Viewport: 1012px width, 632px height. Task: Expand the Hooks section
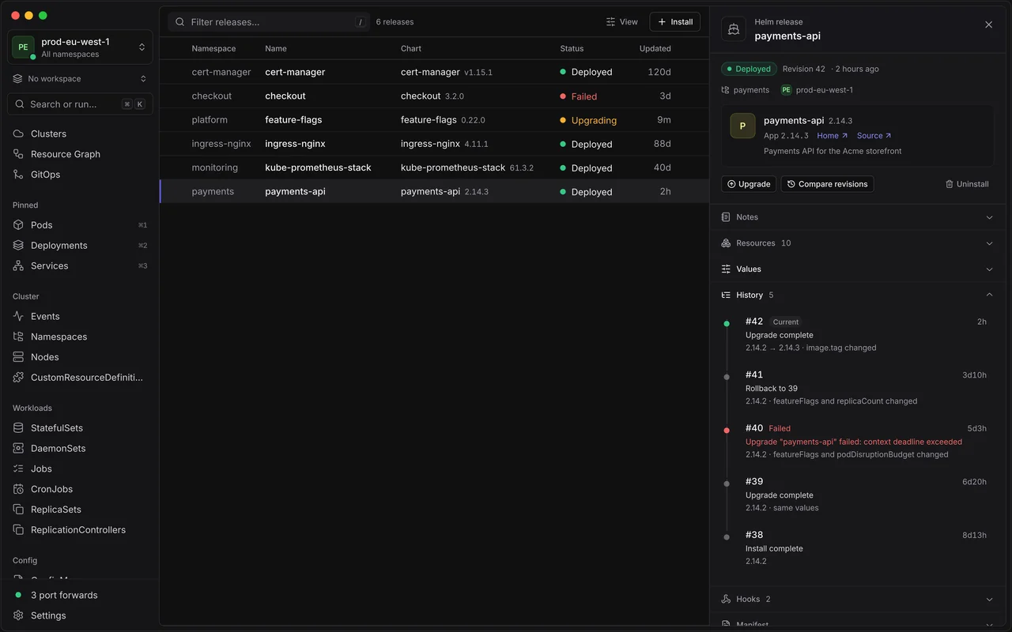point(857,599)
